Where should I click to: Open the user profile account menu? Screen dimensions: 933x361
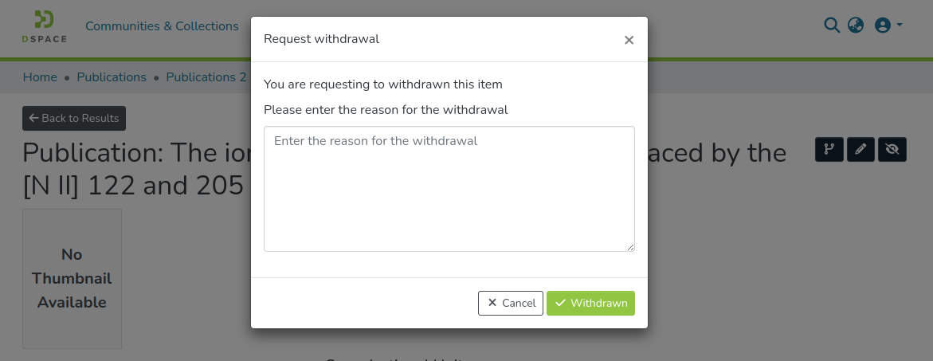(888, 26)
